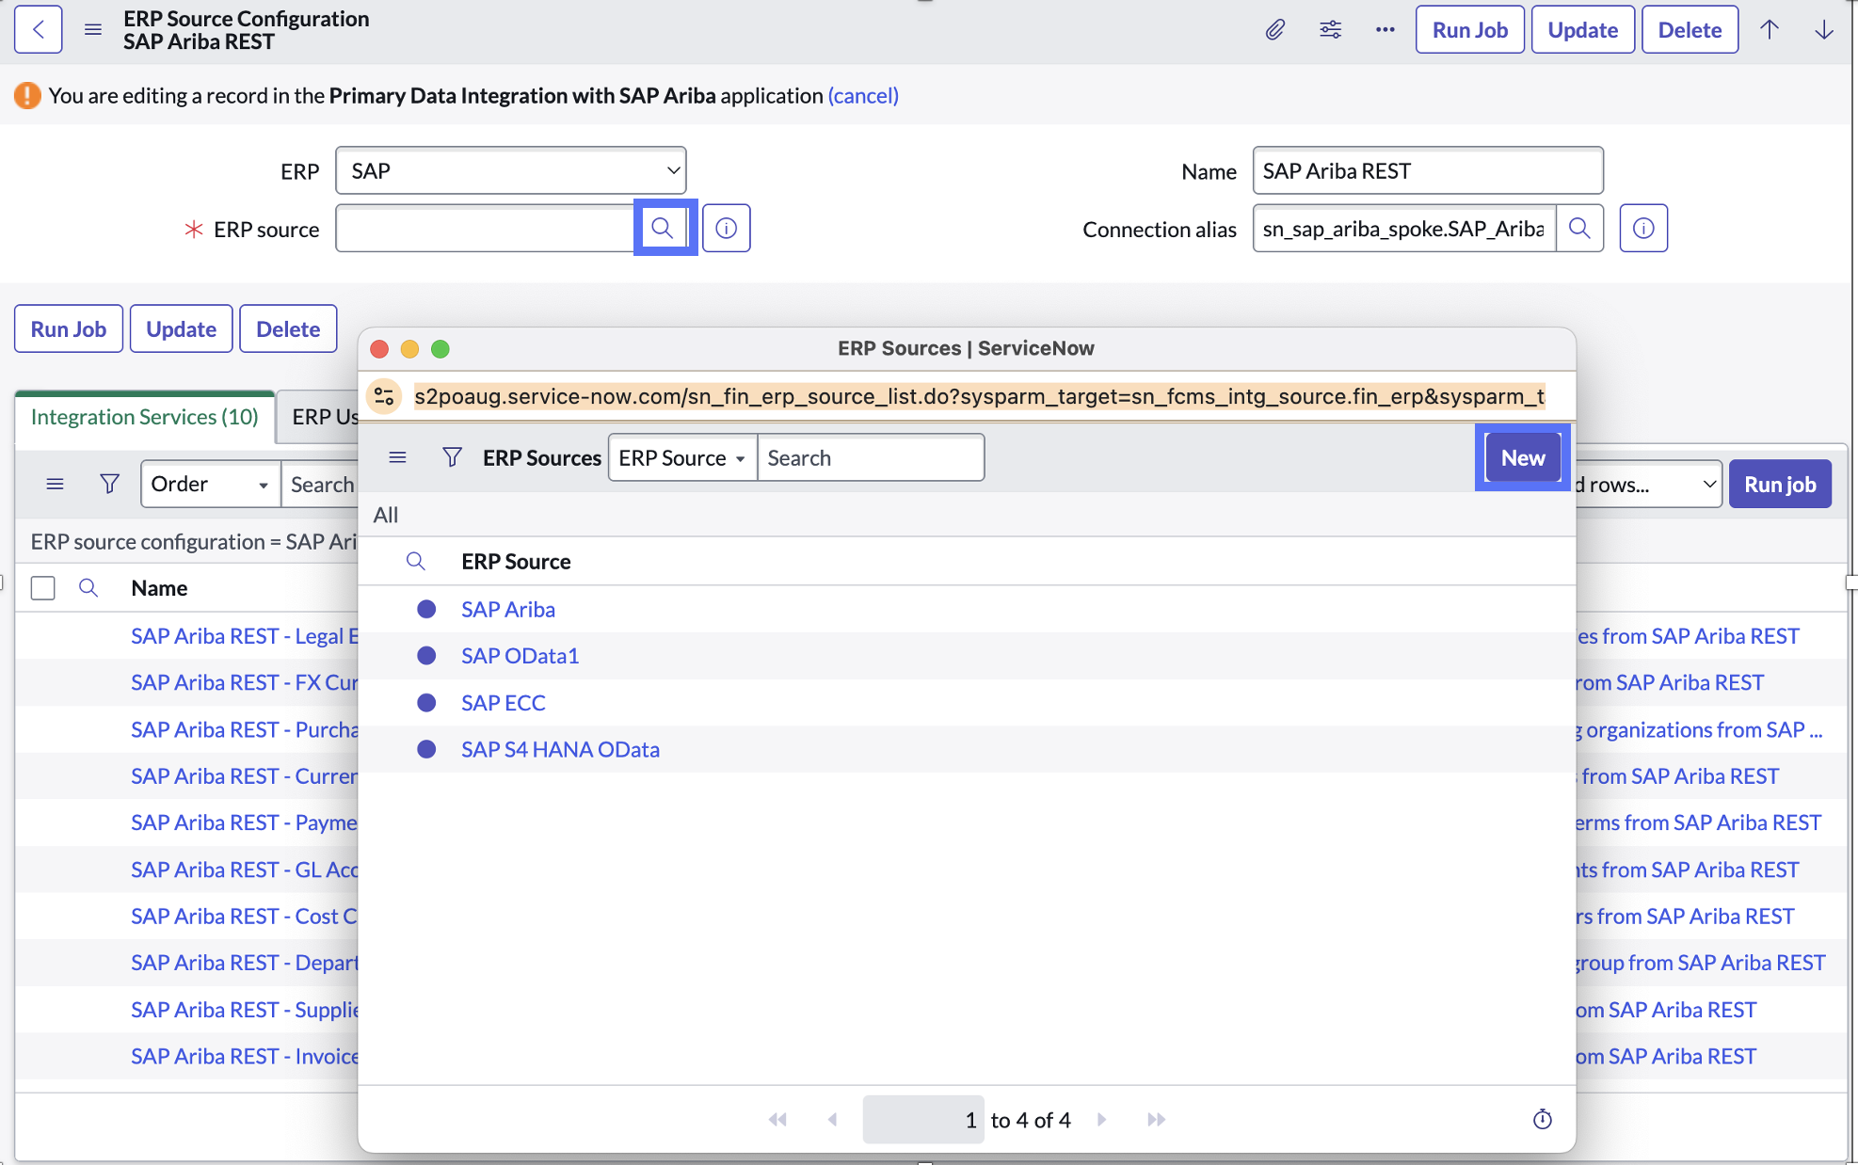Open SAP Ariba REST - Cost C record
Image resolution: width=1858 pixels, height=1165 pixels.
coord(245,916)
